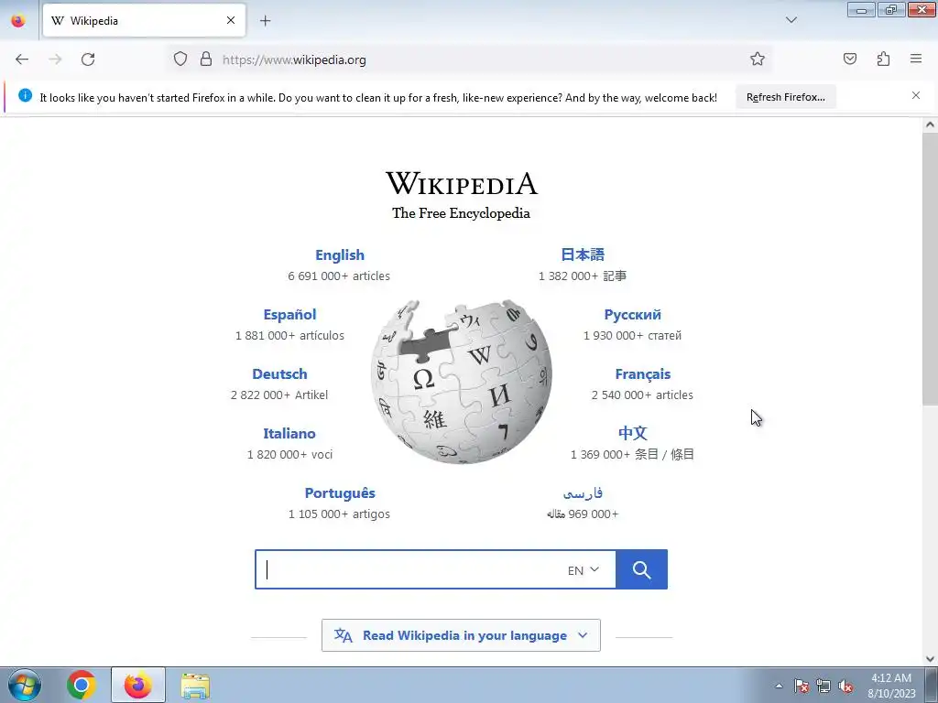The height and width of the screenshot is (703, 938).
Task: Click the muted volume speaker tray icon
Action: 845,687
